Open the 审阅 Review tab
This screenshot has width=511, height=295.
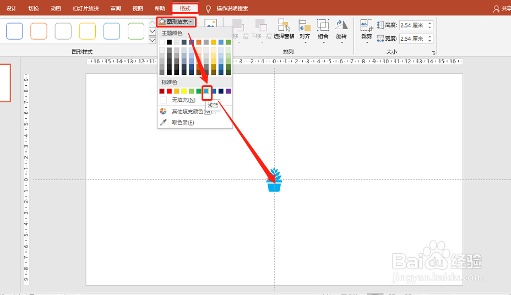(x=116, y=8)
